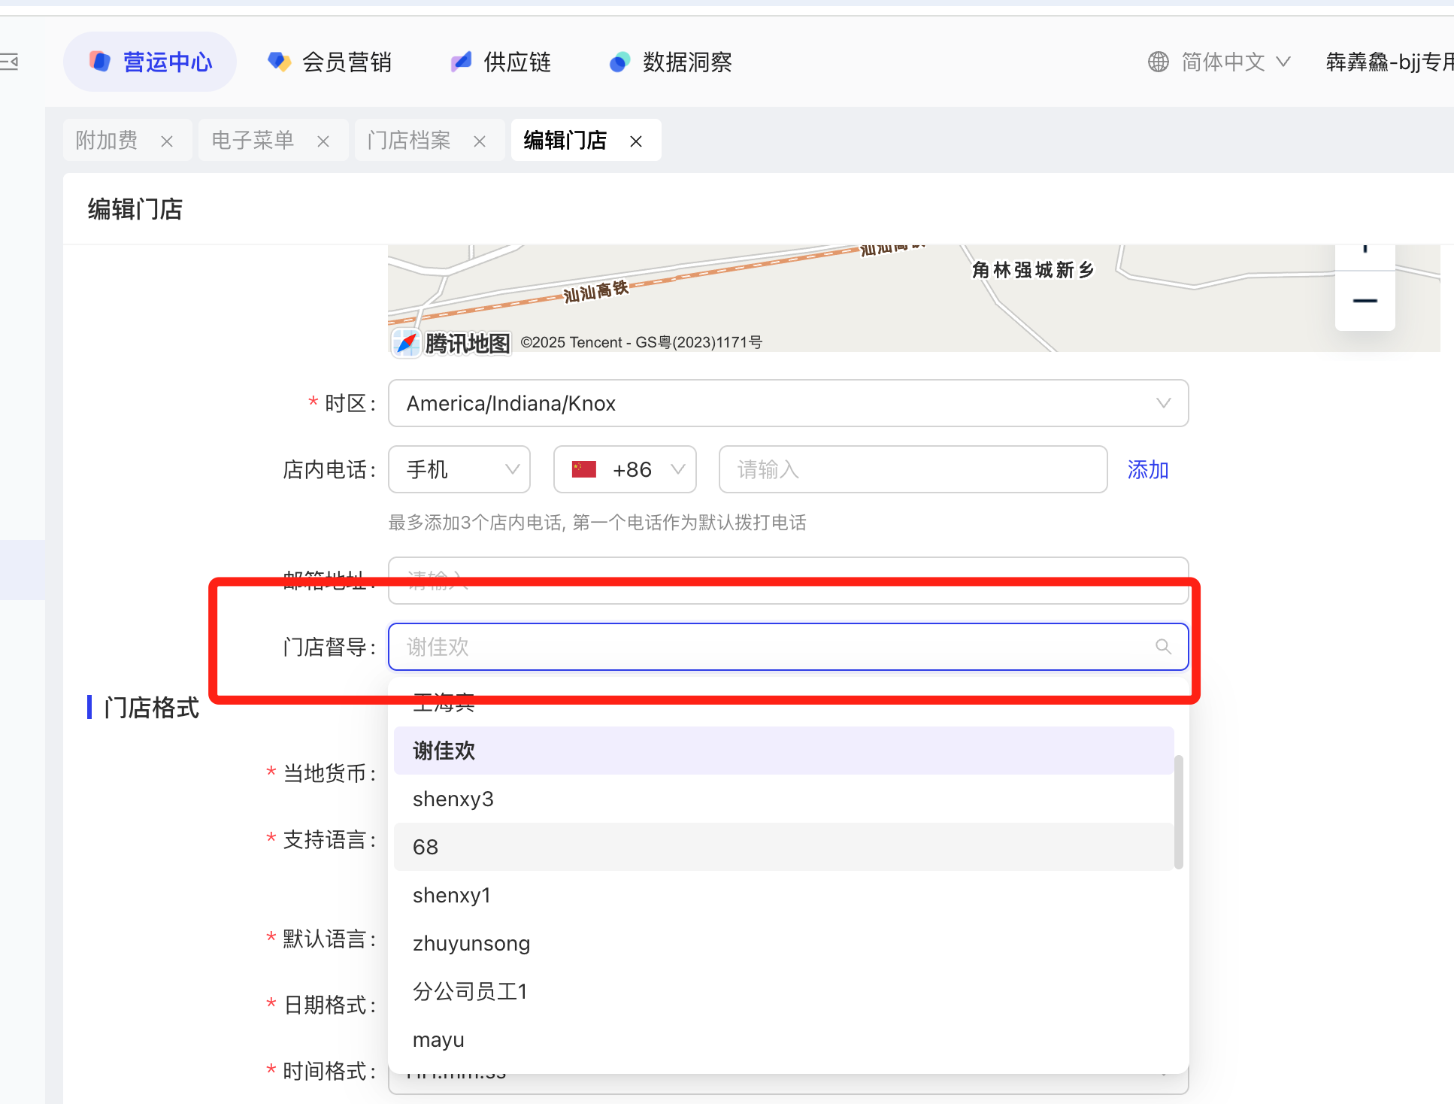
Task: Click the 店内电话 number input field
Action: (913, 469)
